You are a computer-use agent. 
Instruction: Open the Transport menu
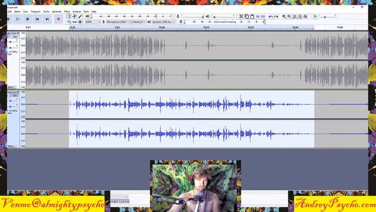click(35, 12)
